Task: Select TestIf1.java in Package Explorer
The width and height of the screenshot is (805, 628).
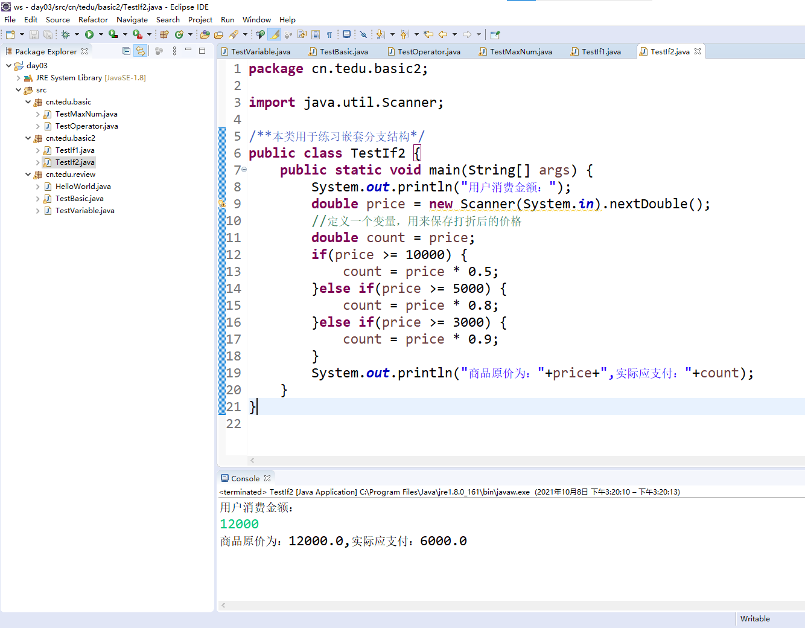Action: coord(75,150)
